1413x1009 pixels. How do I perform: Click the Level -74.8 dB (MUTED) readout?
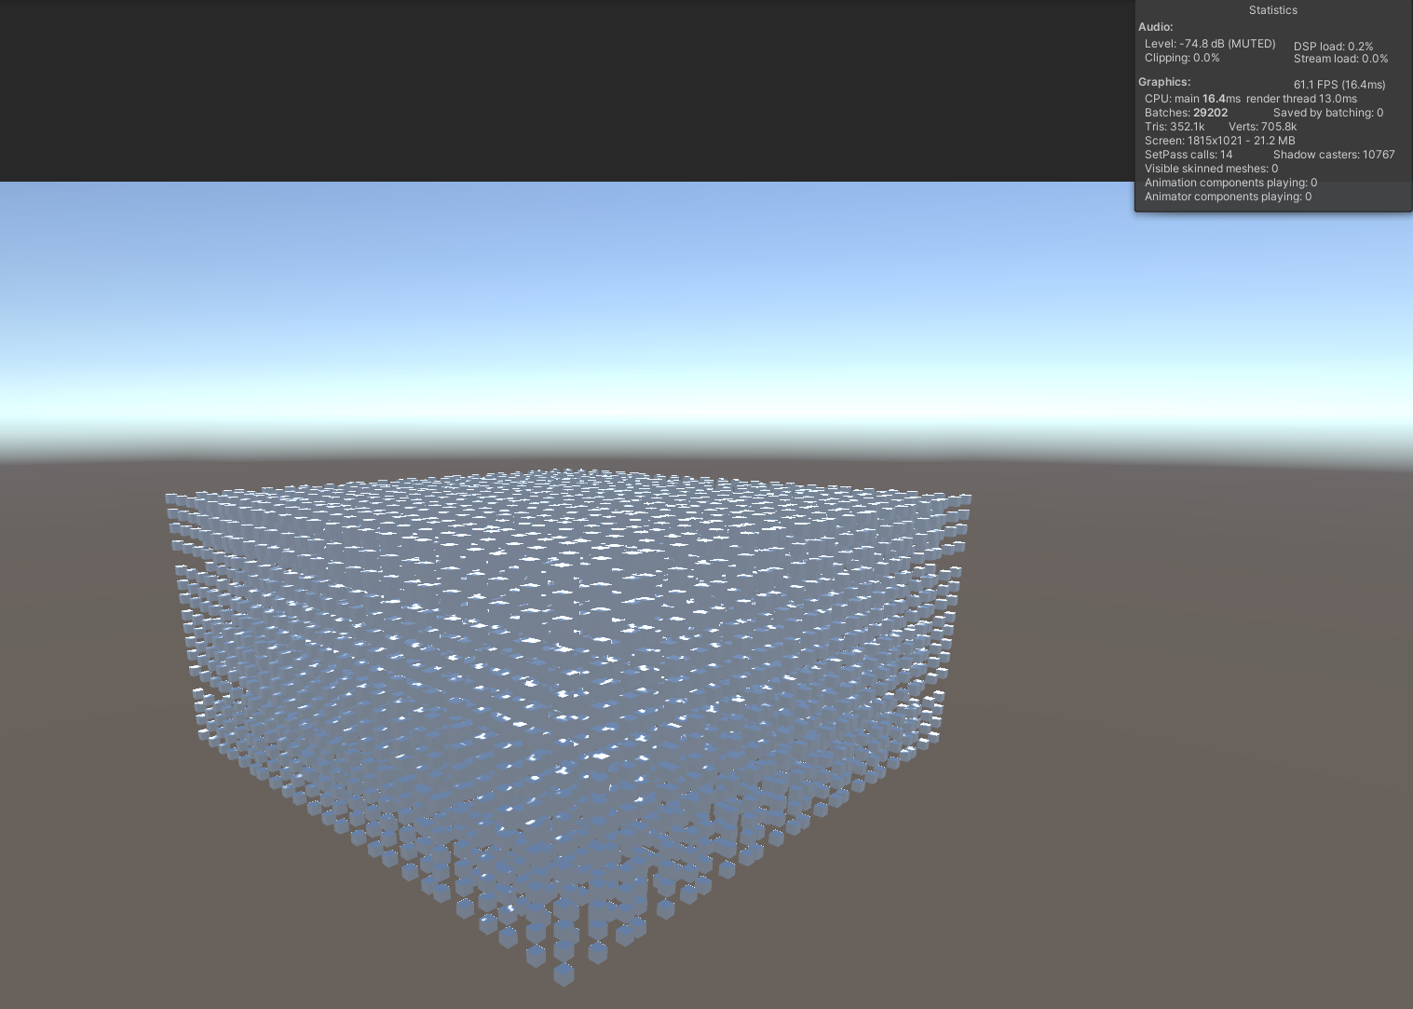(x=1210, y=44)
